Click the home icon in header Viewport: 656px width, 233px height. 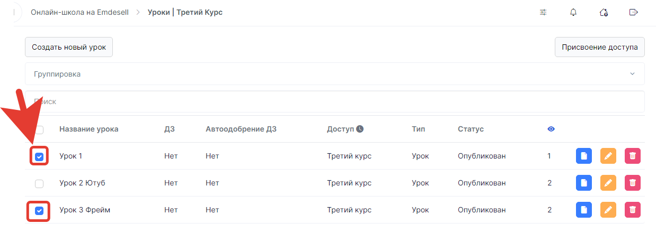603,12
